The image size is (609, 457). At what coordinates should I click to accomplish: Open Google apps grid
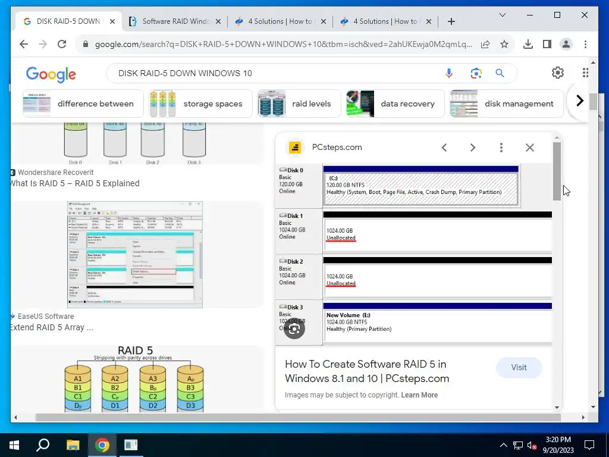pos(585,73)
